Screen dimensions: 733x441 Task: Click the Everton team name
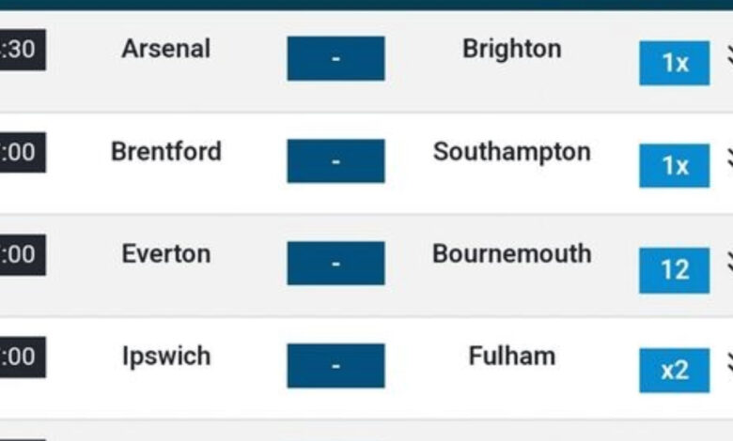tap(166, 254)
